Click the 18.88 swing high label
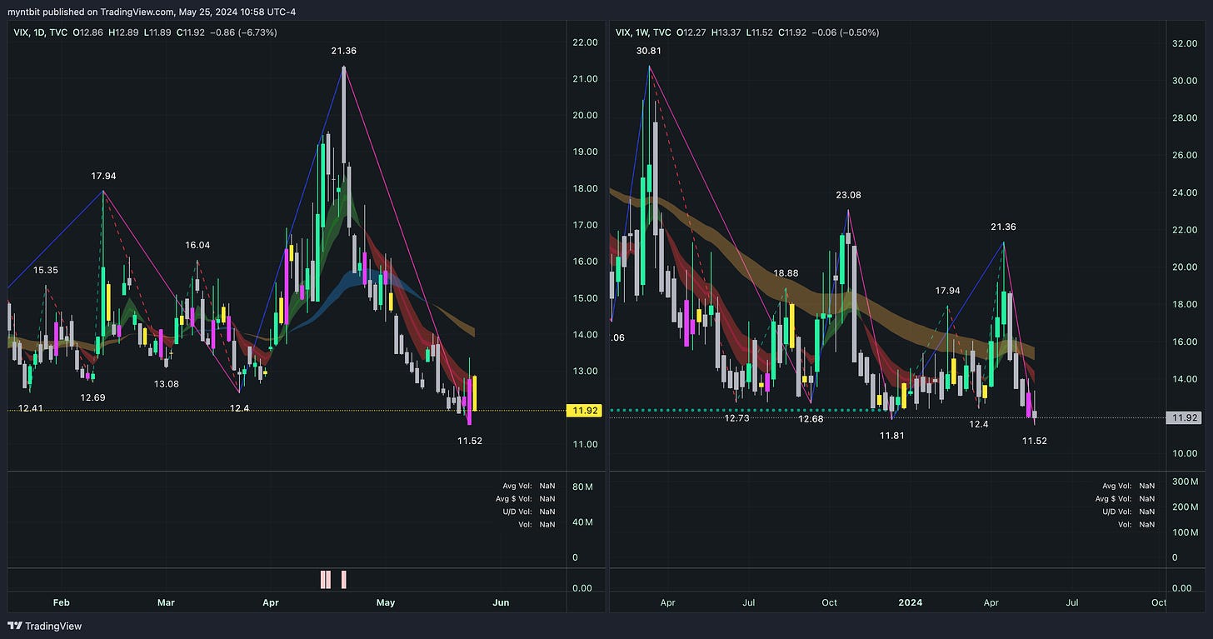This screenshot has width=1213, height=639. pos(786,272)
